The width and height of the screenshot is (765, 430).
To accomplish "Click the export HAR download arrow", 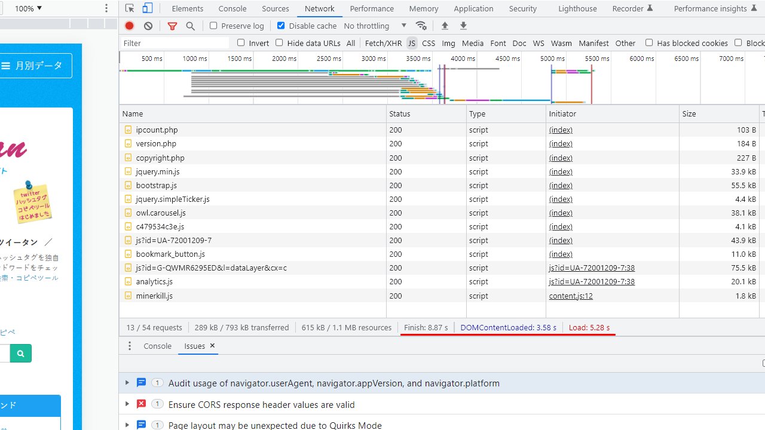I will [x=463, y=26].
